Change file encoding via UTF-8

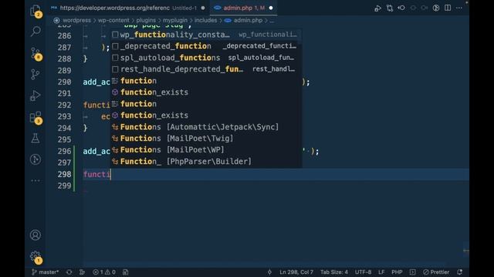(363, 272)
